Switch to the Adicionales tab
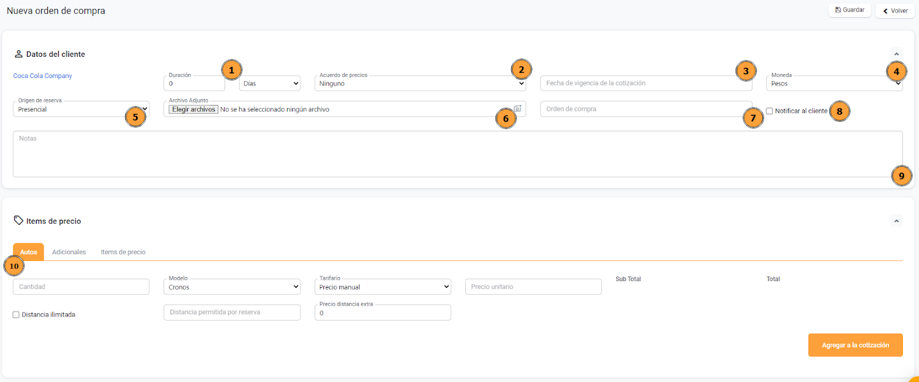The image size is (919, 382). pyautogui.click(x=69, y=252)
